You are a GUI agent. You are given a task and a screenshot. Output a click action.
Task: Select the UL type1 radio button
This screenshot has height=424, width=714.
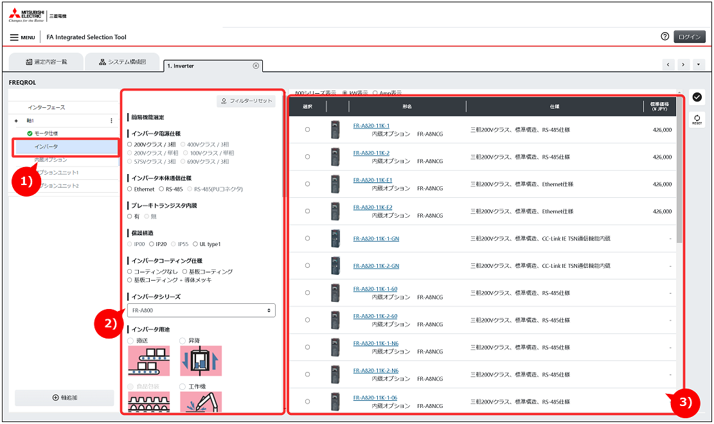click(x=195, y=244)
